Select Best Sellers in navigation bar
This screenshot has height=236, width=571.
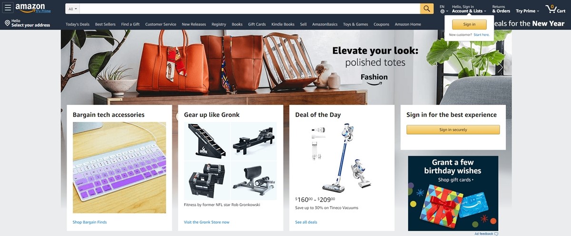105,24
